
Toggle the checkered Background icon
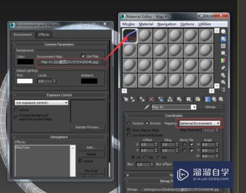pyautogui.click(x=223, y=46)
